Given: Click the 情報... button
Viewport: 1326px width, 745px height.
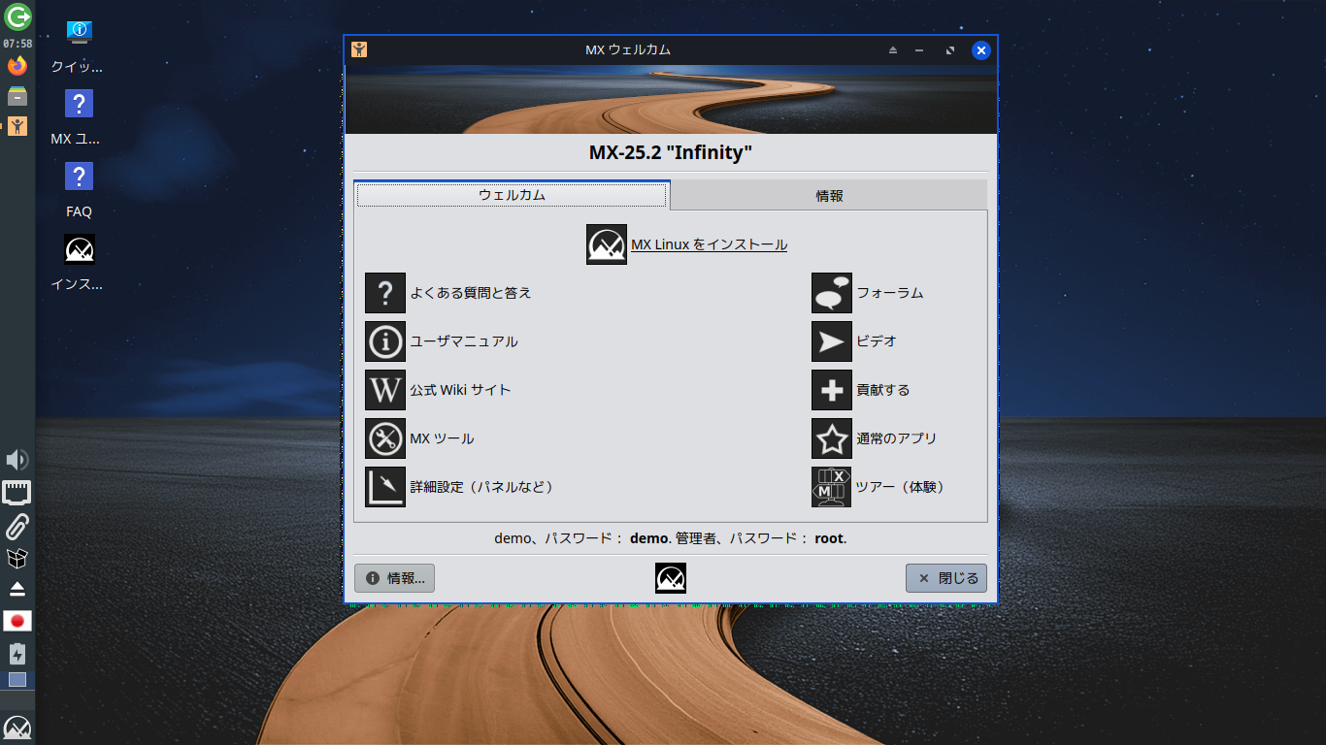Looking at the screenshot, I should click(395, 578).
